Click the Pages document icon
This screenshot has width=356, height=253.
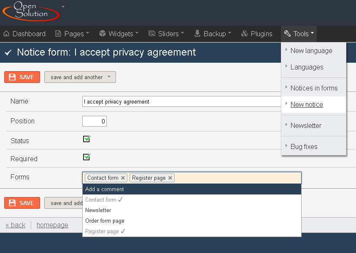coord(58,34)
